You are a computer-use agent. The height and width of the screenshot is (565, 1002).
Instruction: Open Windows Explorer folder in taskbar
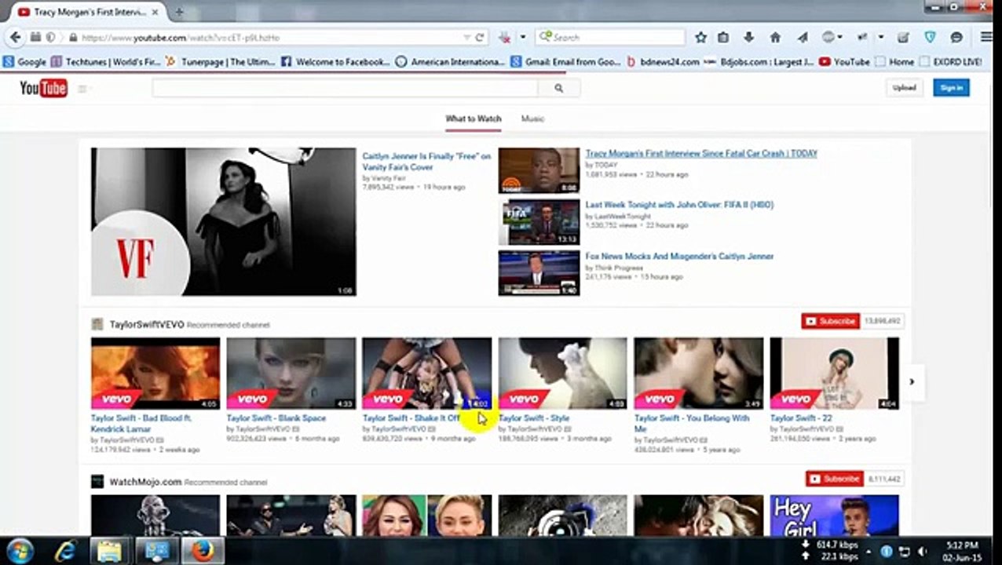pyautogui.click(x=109, y=551)
